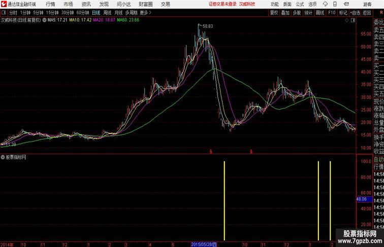Click the 多股 button
This screenshot has height=247, width=384.
pyautogui.click(x=297, y=13)
